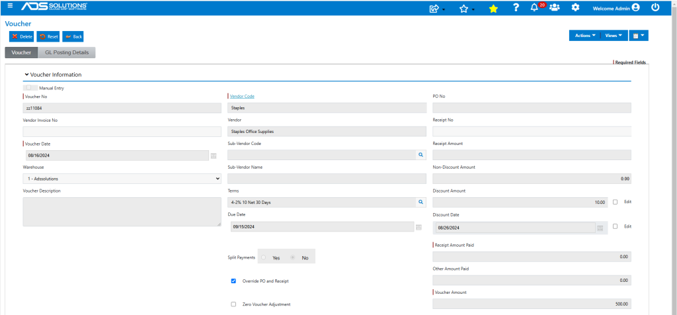677x315 pixels.
Task: Click the Voucher Amount field
Action: pyautogui.click(x=532, y=304)
